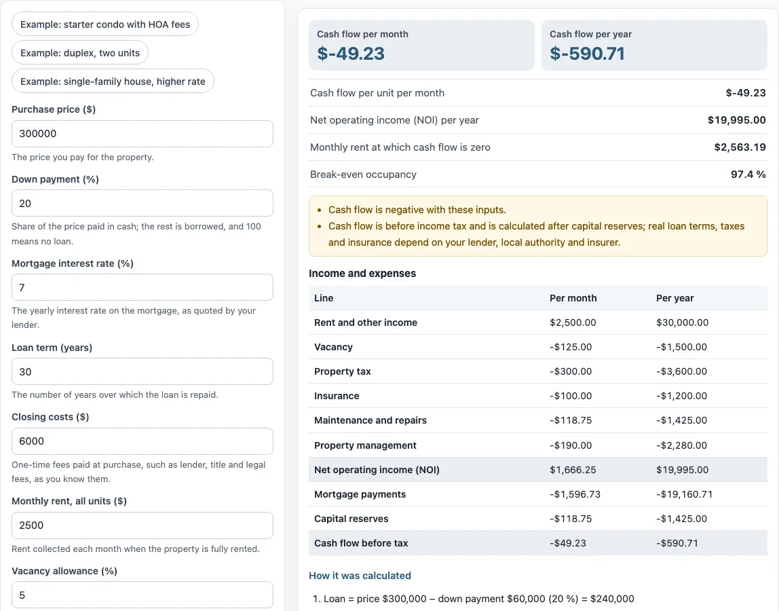The height and width of the screenshot is (611, 779).
Task: Click the 'Capital reserves' row label
Action: click(x=351, y=519)
